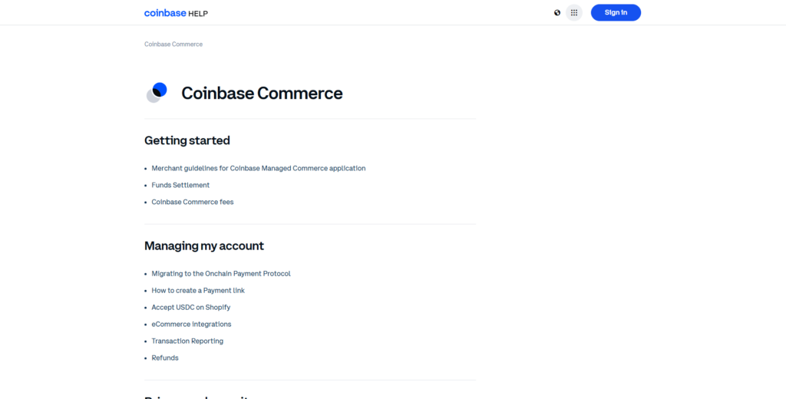
Task: Click the Getting started heading
Action: coord(187,141)
